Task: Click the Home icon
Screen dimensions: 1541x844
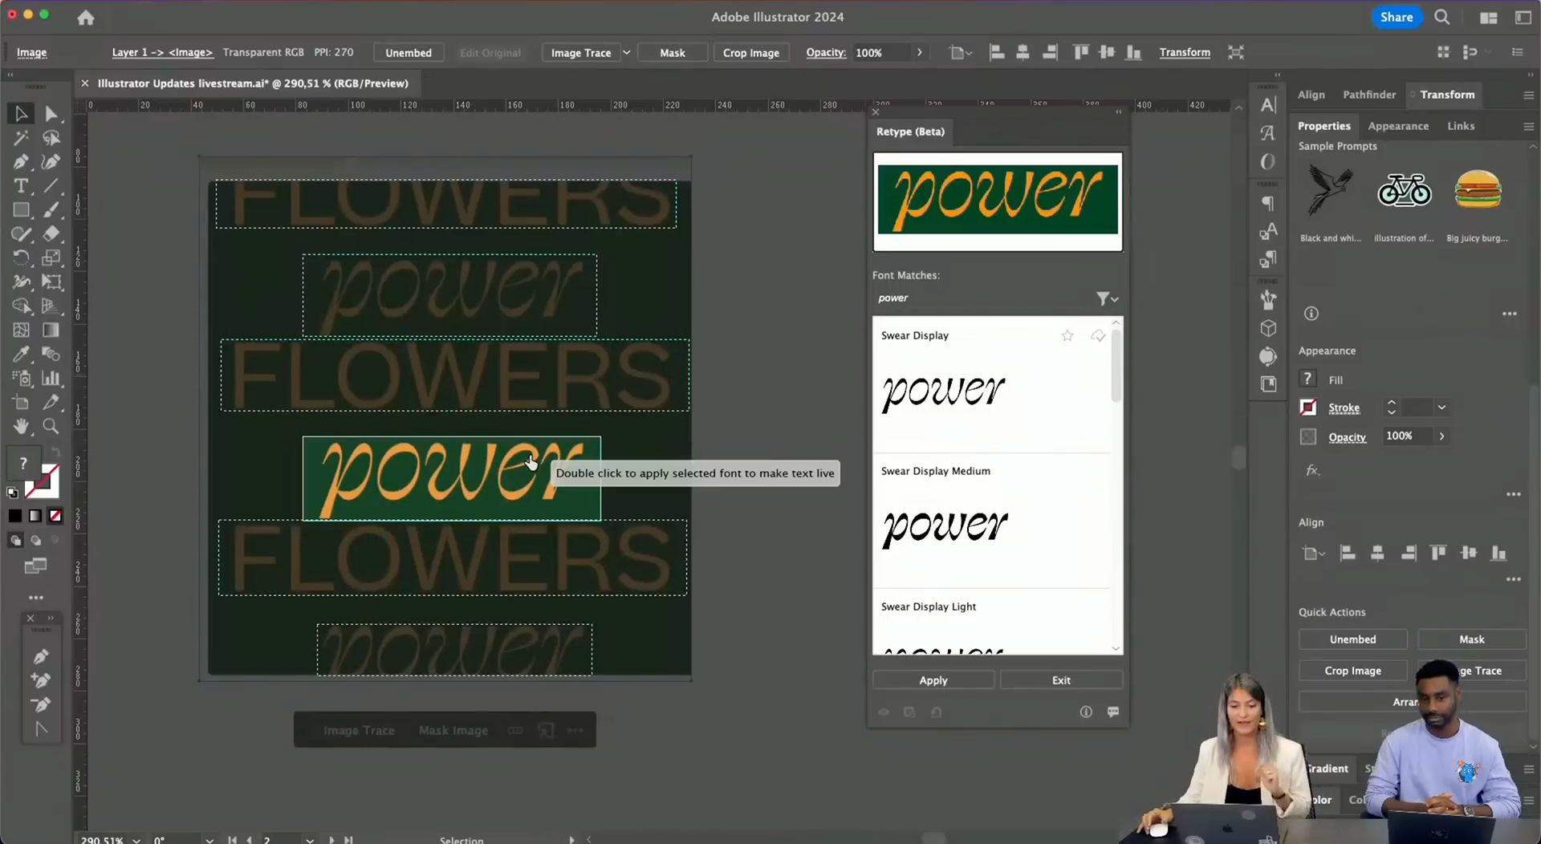Action: [86, 18]
